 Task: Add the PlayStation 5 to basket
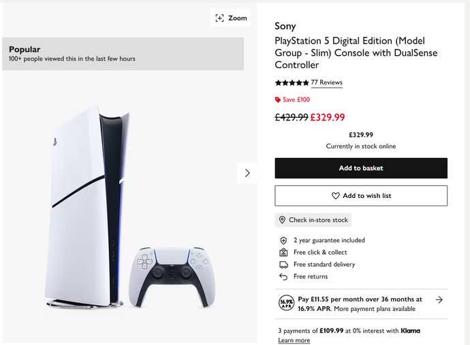coord(361,168)
